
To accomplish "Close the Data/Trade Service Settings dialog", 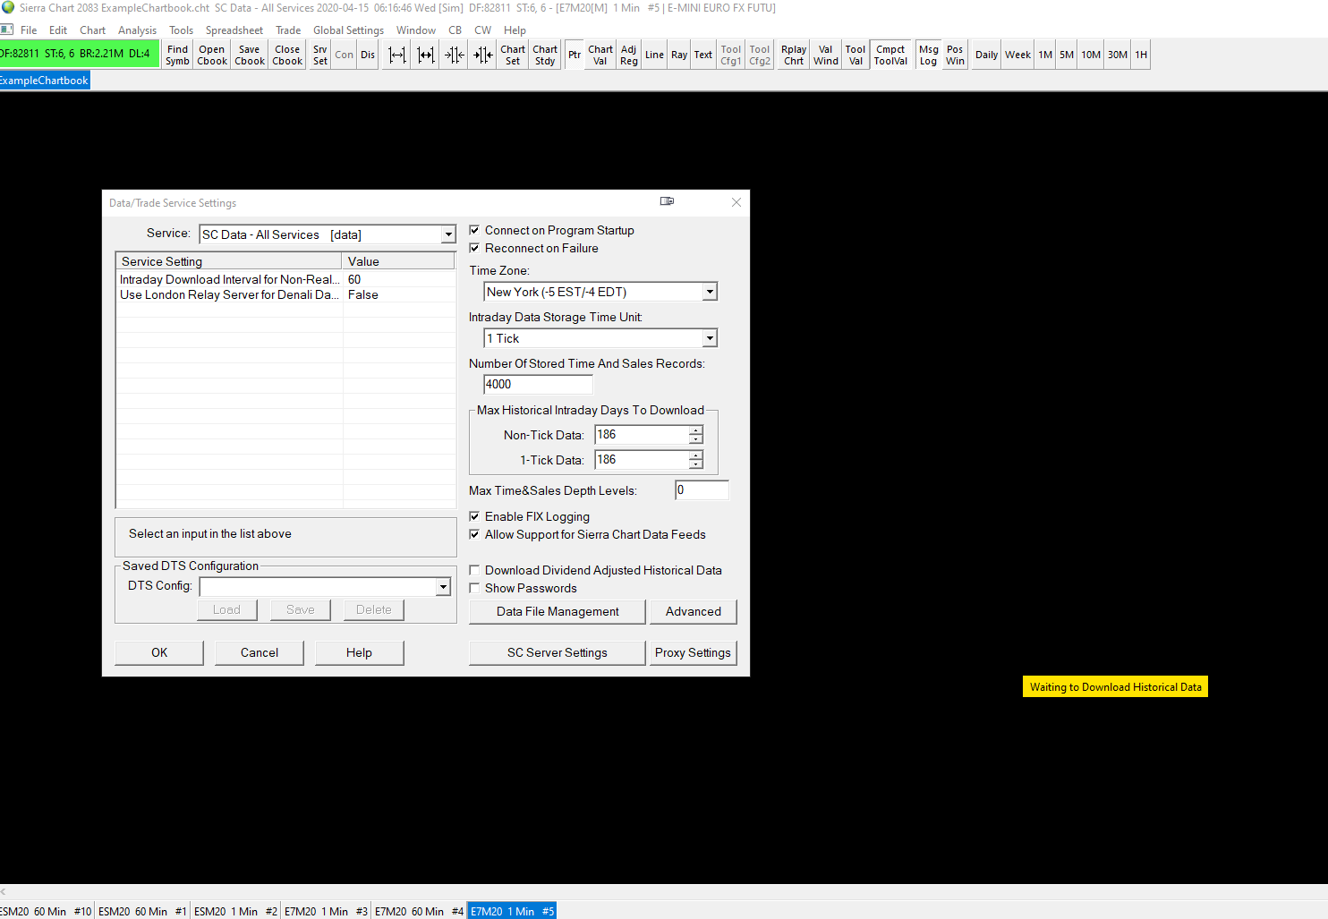I will coord(736,202).
